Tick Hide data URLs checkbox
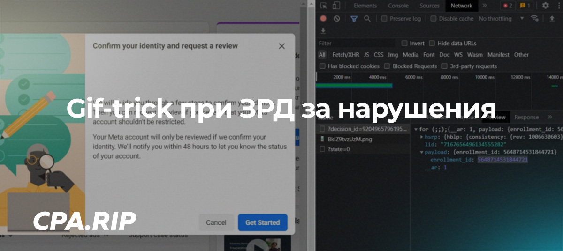Screen dimensions: 563x251 (432, 43)
